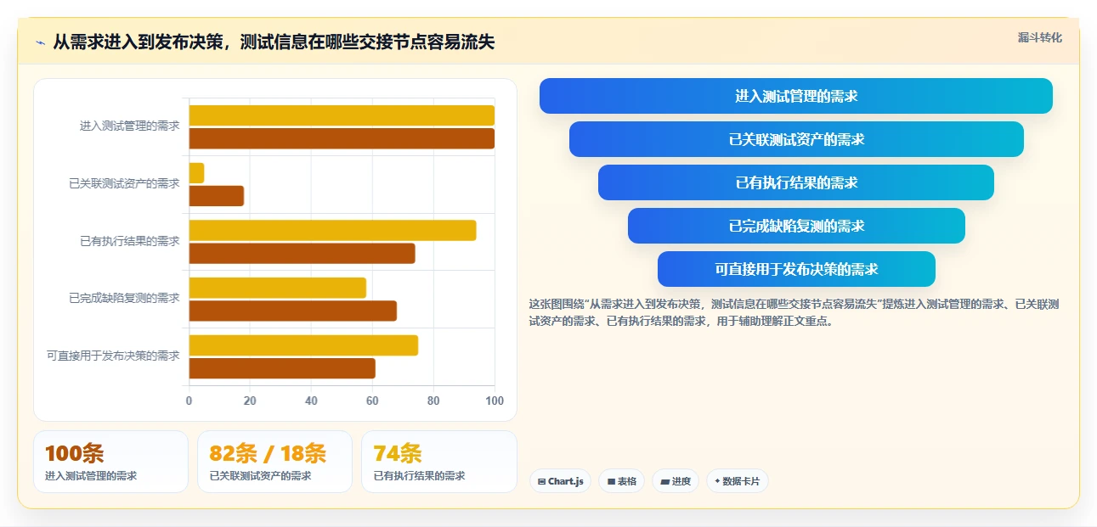Image resolution: width=1097 pixels, height=527 pixels.
Task: Click short yellow bar for 已关联测试资产的需求
Action: pos(196,173)
